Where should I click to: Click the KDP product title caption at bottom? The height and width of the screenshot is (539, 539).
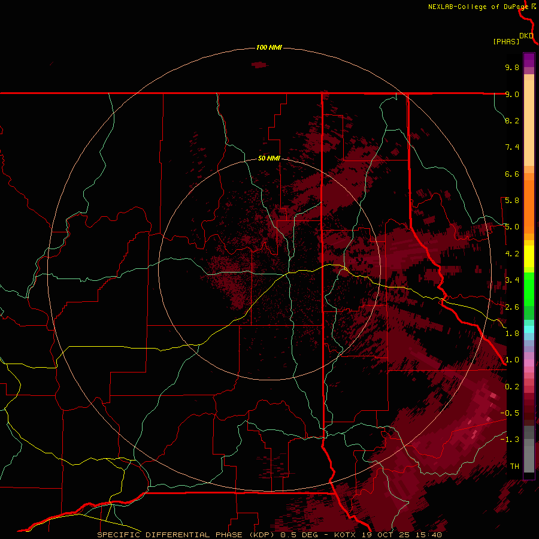coord(269,535)
